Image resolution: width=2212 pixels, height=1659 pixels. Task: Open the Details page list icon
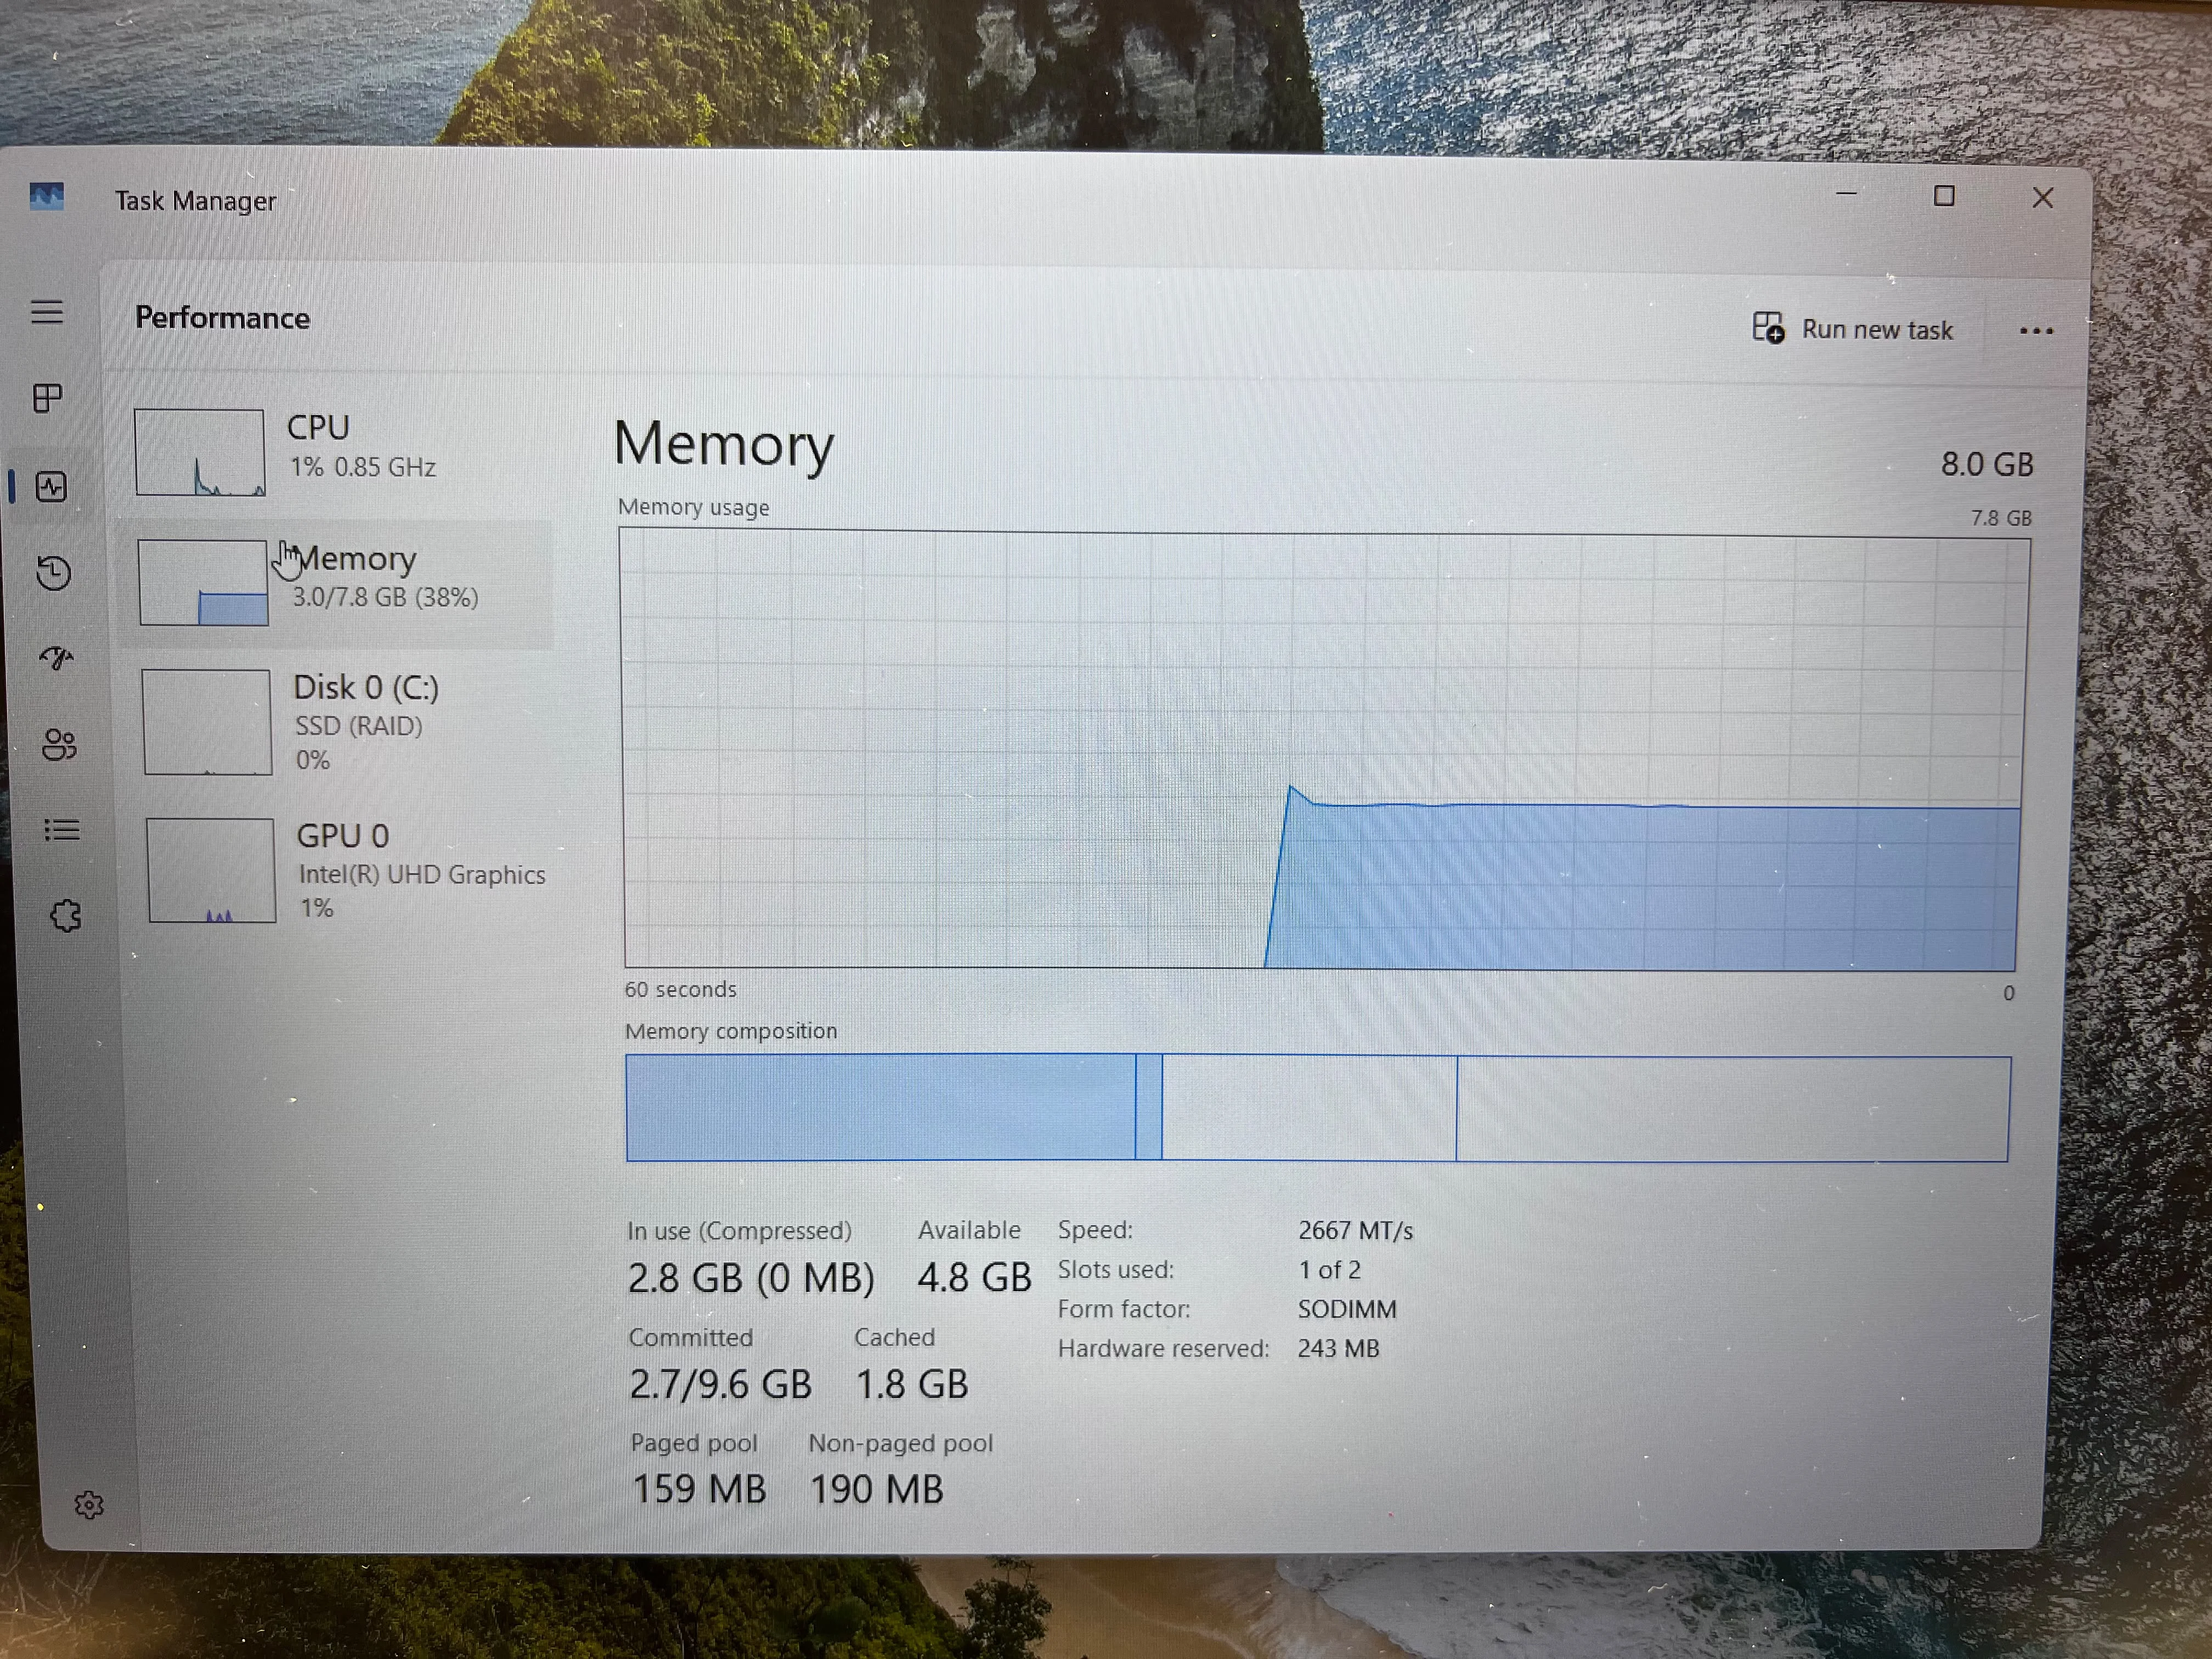pos(62,830)
